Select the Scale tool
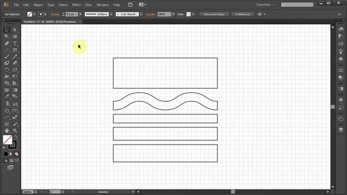The height and width of the screenshot is (195, 347). coord(15,70)
